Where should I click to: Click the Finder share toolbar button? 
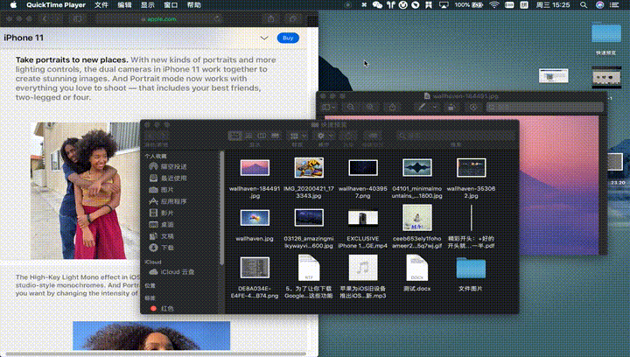click(x=348, y=136)
